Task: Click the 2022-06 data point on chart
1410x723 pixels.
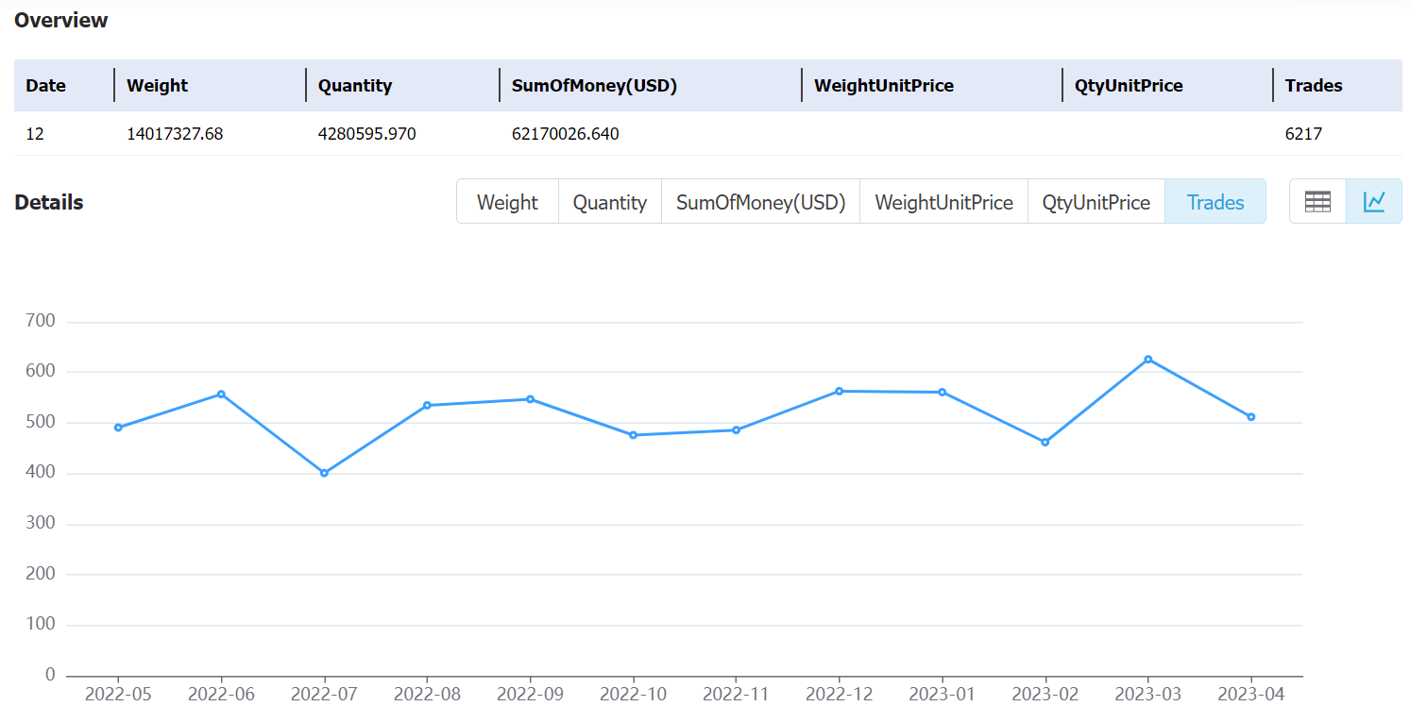Action: pyautogui.click(x=221, y=394)
